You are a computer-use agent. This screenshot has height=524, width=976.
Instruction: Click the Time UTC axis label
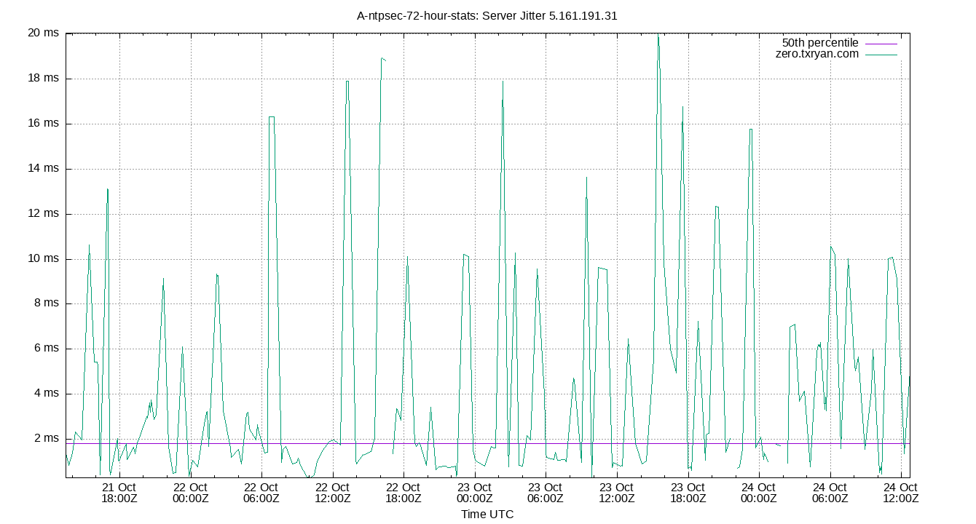click(487, 515)
